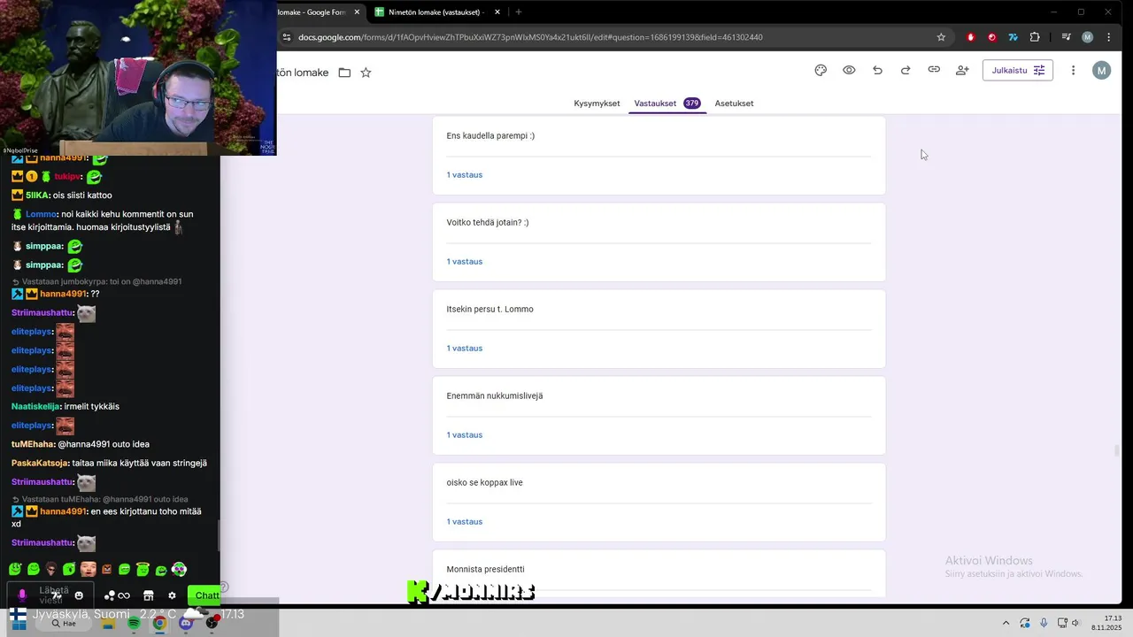Screen dimensions: 1133x637
Task: Open the red hand extension icon
Action: click(971, 37)
